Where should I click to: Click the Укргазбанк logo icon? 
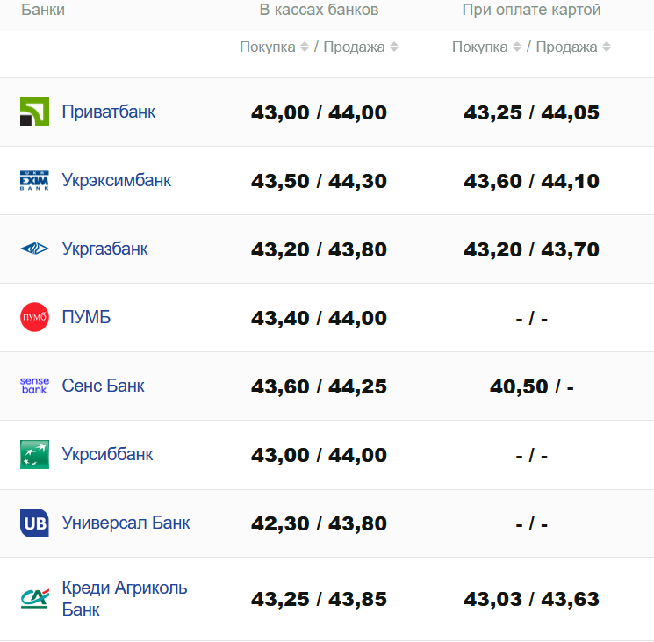(34, 249)
